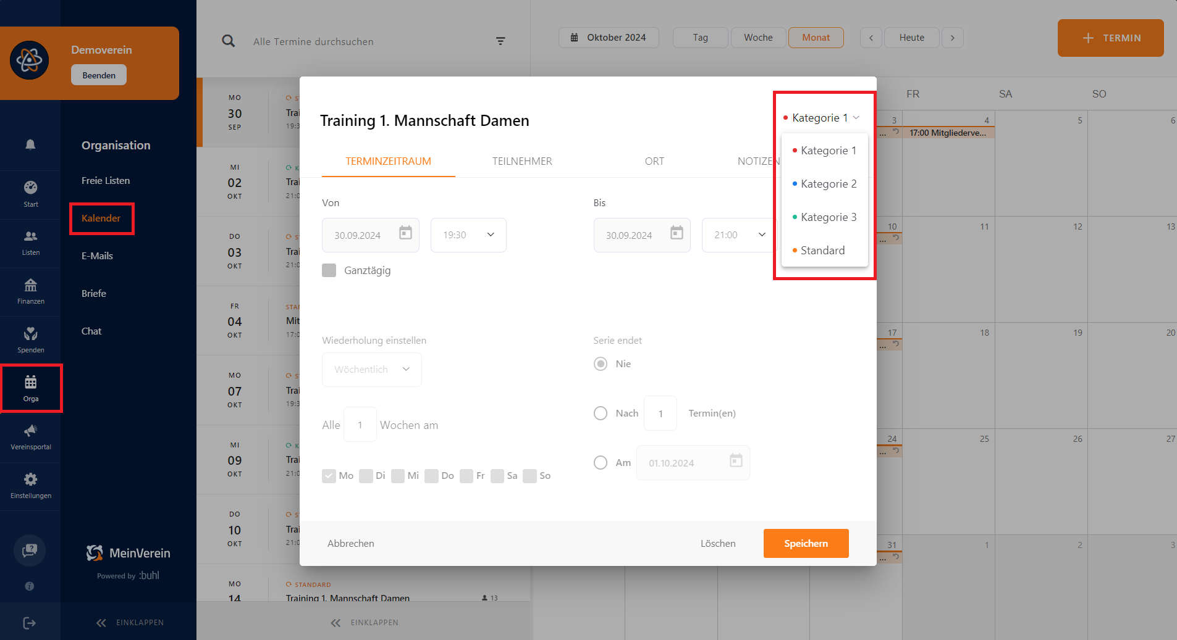Check the Di weekday checkbox
This screenshot has height=640, width=1177.
[366, 476]
